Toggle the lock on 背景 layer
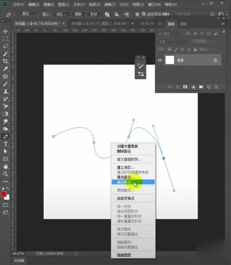This screenshot has width=231, height=265. 216,60
